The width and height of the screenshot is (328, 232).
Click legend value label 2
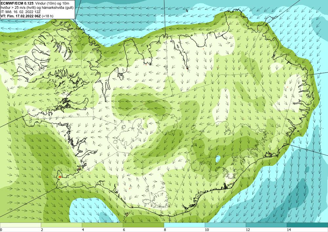[x=42, y=230]
